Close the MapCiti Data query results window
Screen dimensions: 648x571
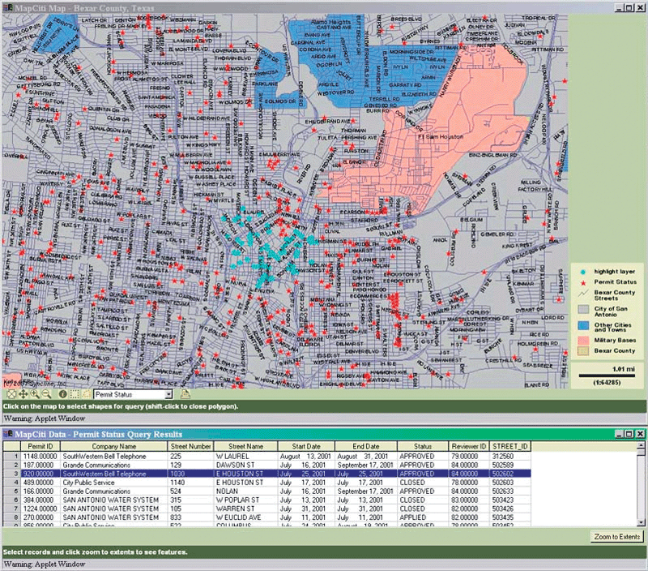(639, 434)
